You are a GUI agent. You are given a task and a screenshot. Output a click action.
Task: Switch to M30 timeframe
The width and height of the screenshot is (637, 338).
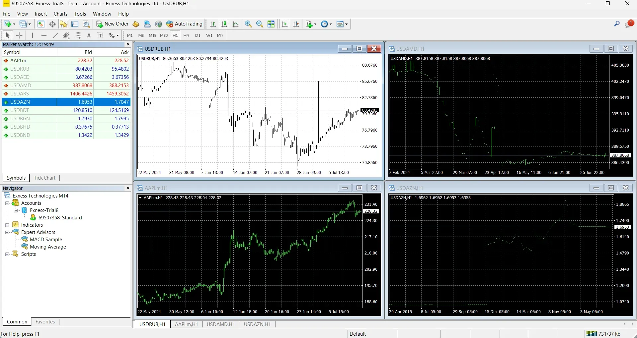164,35
